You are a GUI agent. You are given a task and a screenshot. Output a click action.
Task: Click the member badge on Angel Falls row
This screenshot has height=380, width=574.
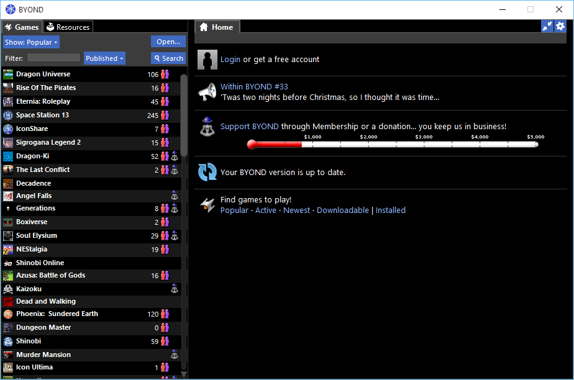[x=175, y=196]
